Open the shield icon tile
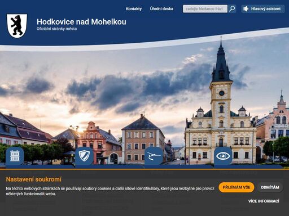289x216 pixels. coord(84,156)
